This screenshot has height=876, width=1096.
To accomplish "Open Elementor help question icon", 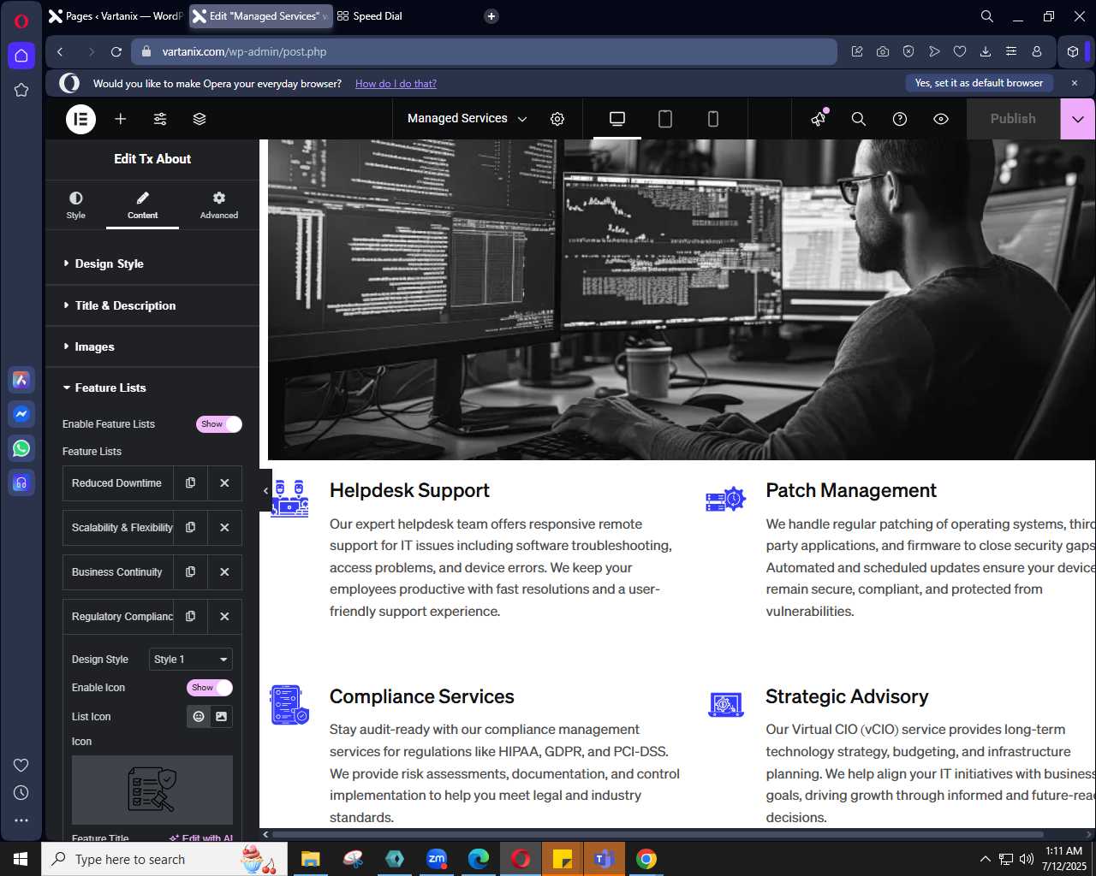I will point(900,119).
